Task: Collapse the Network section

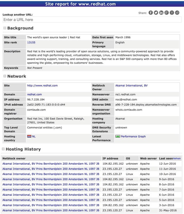Action: tap(5, 76)
